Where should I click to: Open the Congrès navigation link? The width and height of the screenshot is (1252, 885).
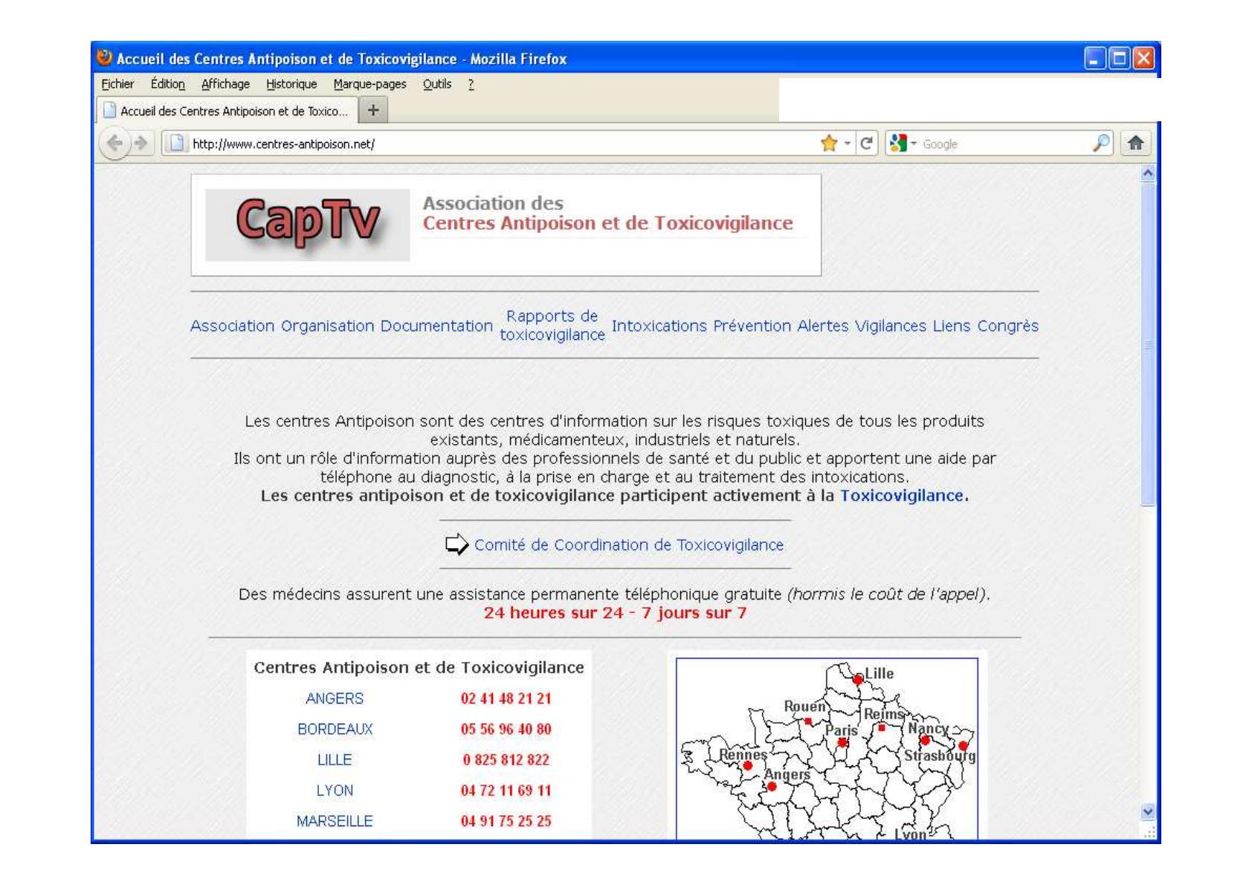click(1007, 326)
